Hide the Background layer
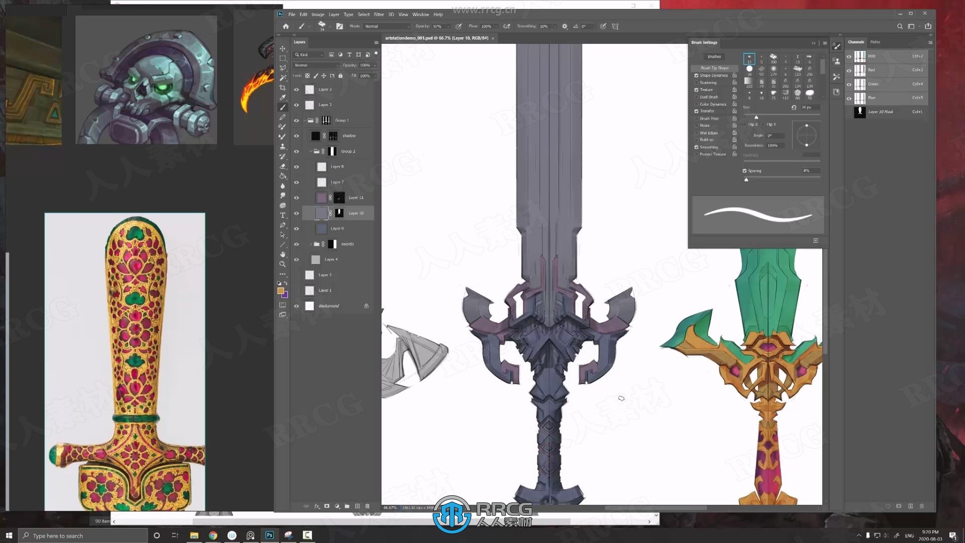The width and height of the screenshot is (965, 543). [x=297, y=306]
